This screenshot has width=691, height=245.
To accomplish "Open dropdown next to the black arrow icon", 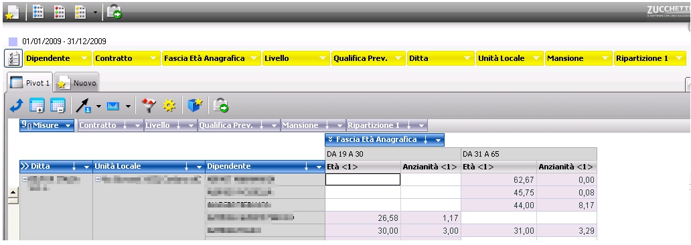I will pos(98,106).
